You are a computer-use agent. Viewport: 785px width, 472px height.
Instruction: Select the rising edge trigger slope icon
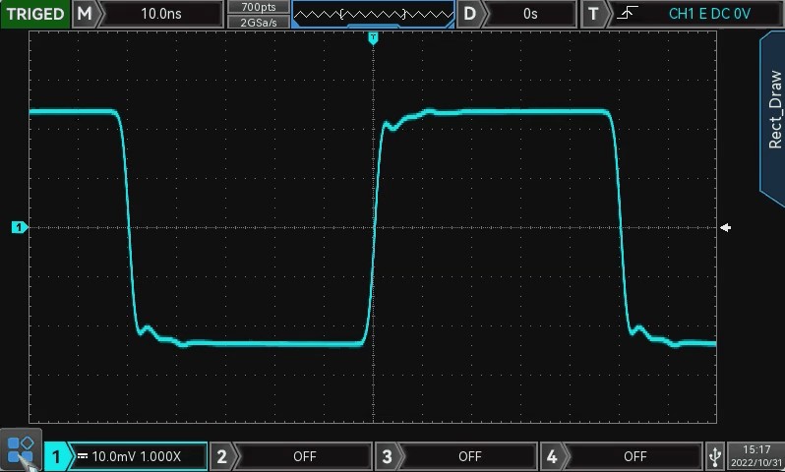tap(628, 14)
